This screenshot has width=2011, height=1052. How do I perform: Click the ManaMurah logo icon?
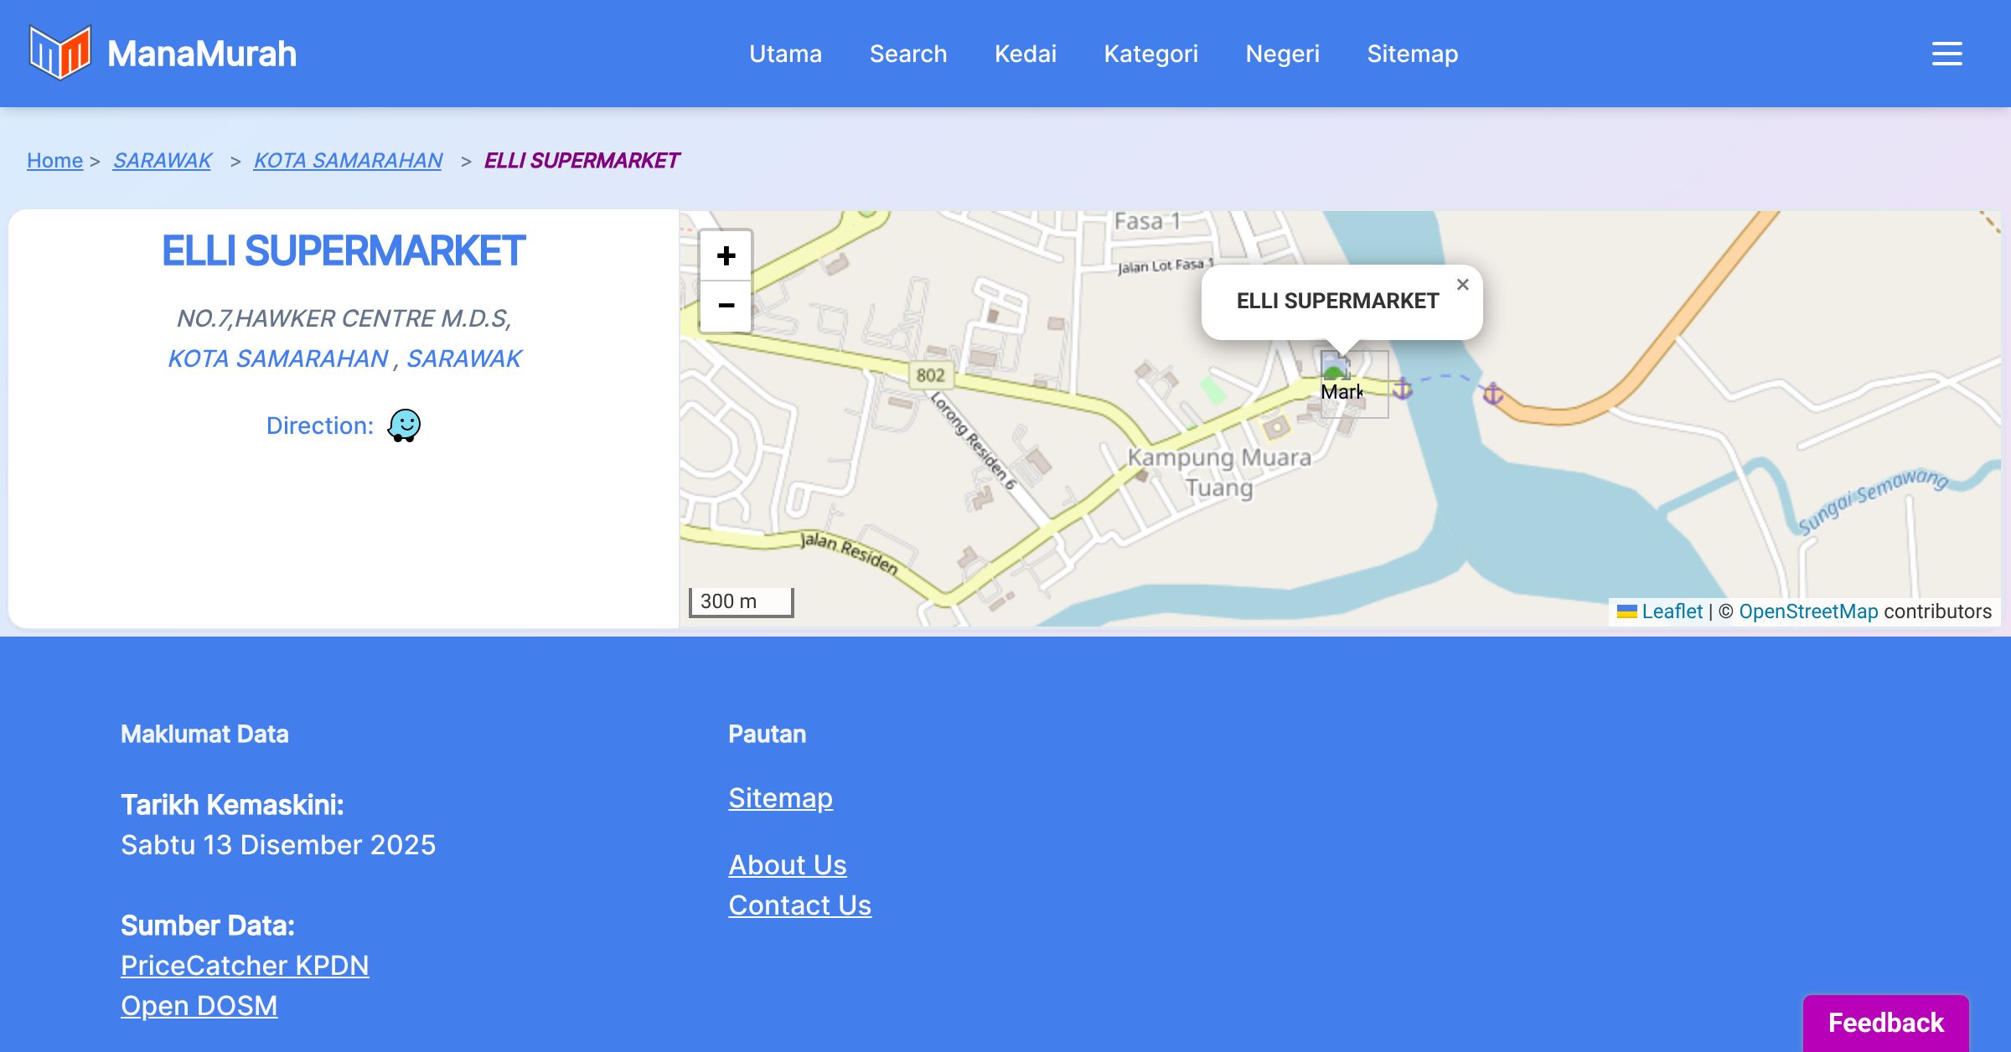[59, 53]
